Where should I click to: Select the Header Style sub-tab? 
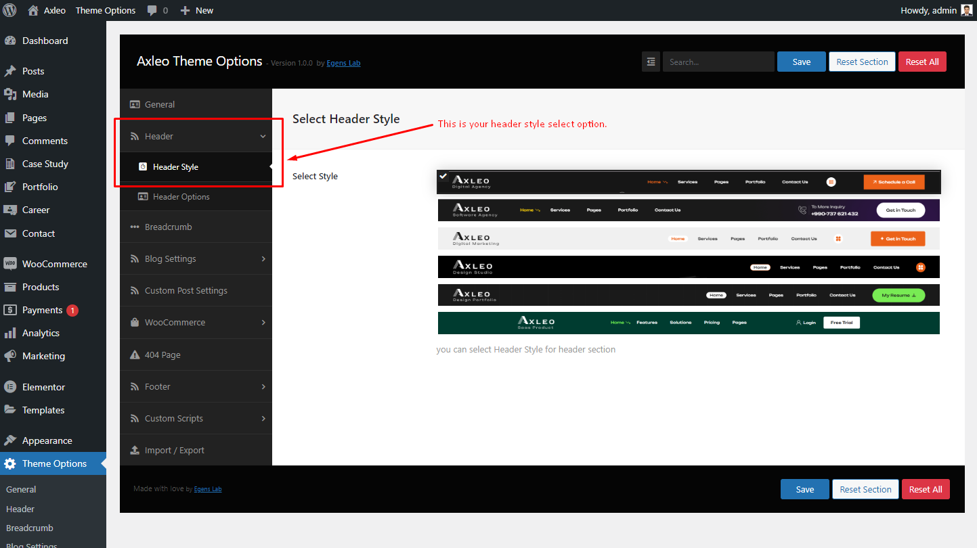click(196, 166)
